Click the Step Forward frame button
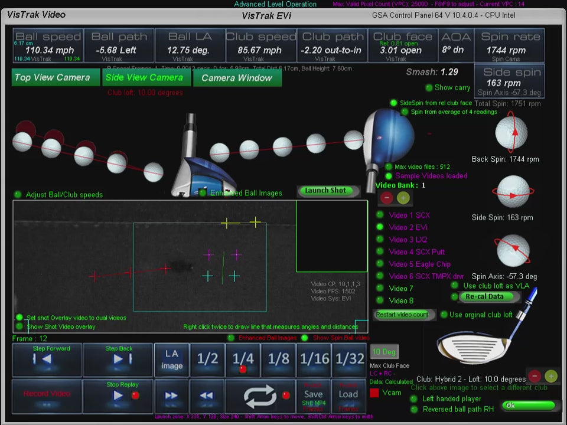Viewport: 567px width, 425px height. tap(47, 359)
